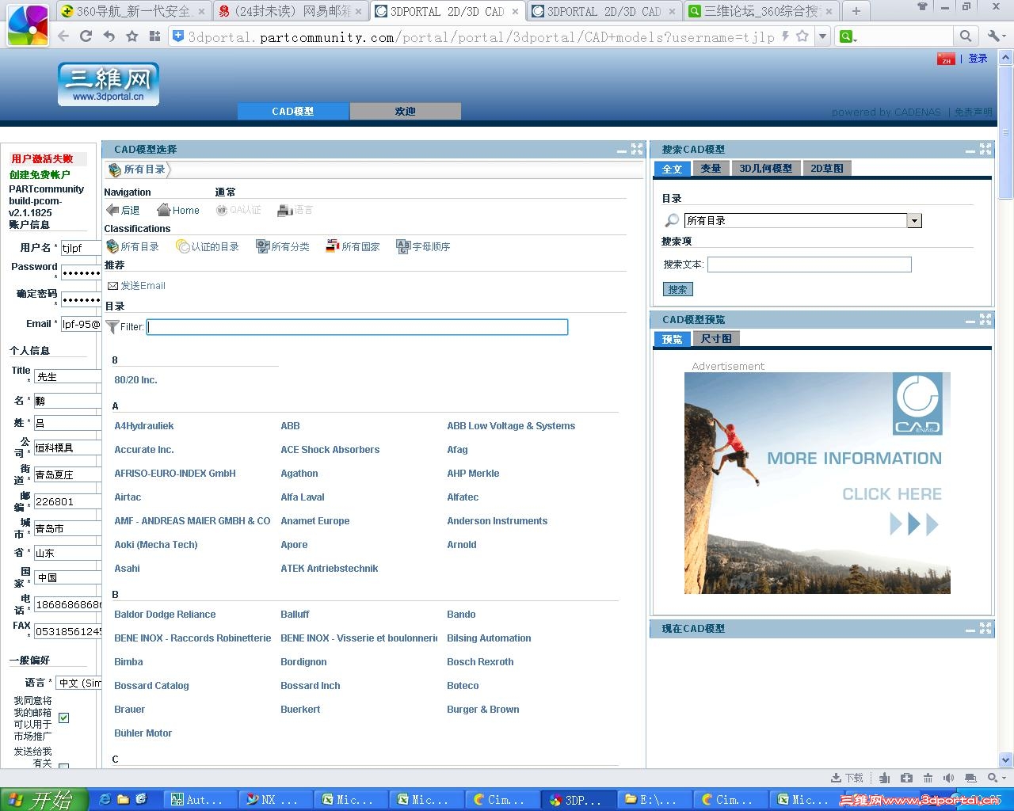This screenshot has height=811, width=1014.
Task: Click the 搜索文本 search text field
Action: click(809, 265)
